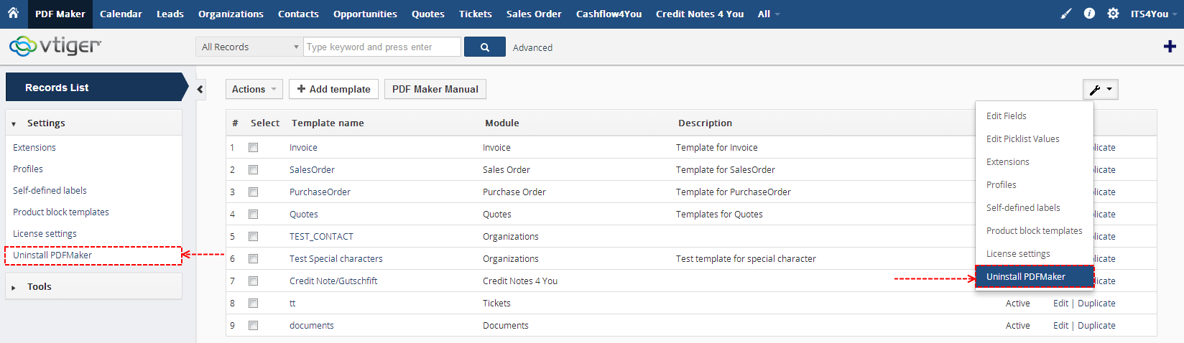
Task: Select Self-defined labels in wrench dropdown
Action: 1035,207
